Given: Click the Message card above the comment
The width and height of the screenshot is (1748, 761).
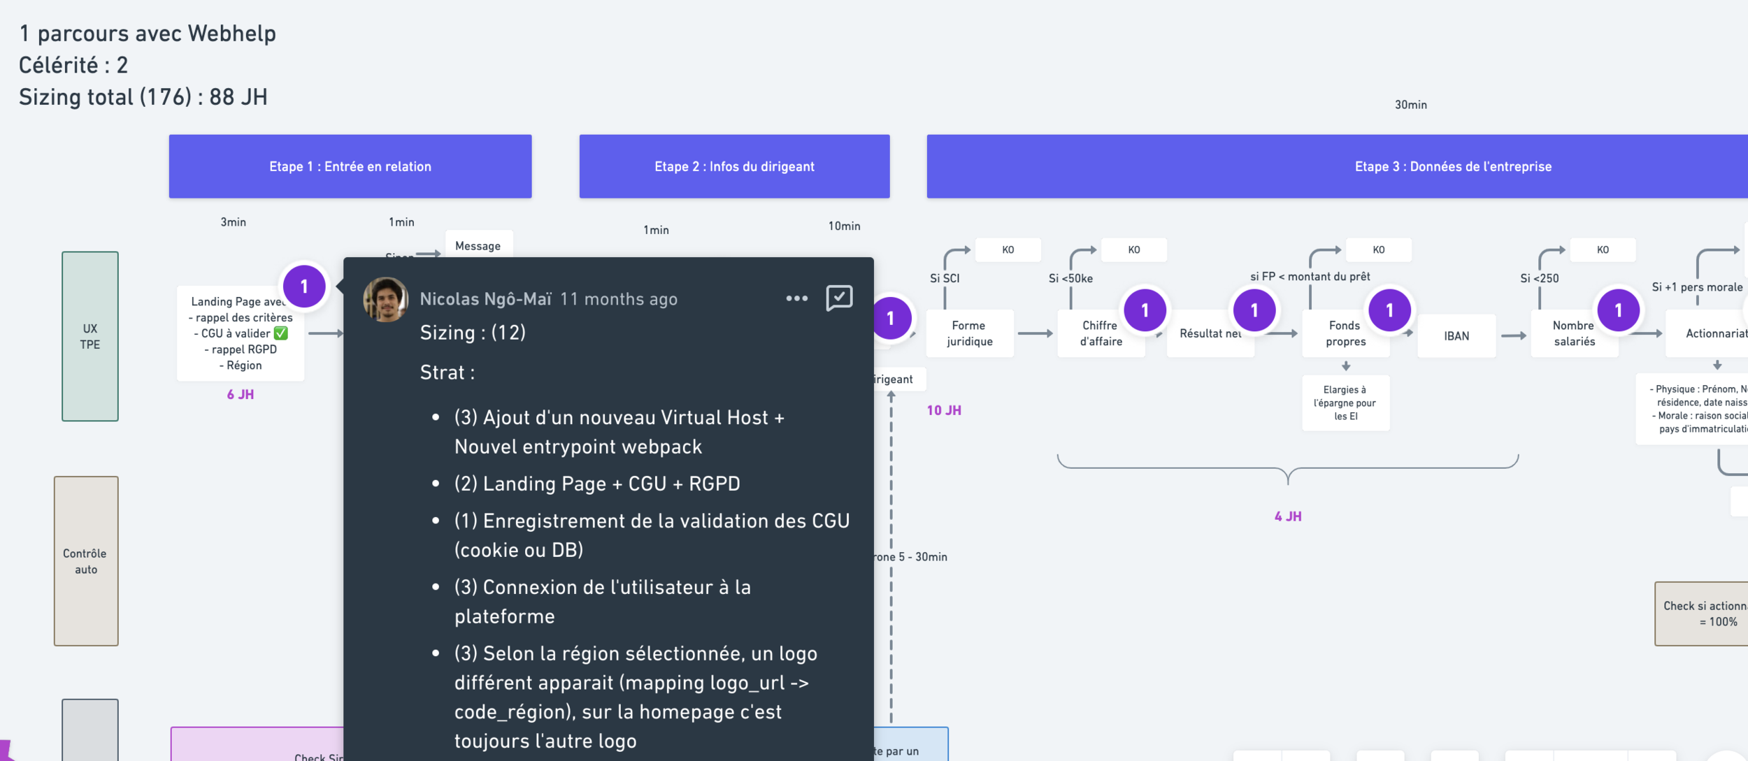Looking at the screenshot, I should 478,245.
